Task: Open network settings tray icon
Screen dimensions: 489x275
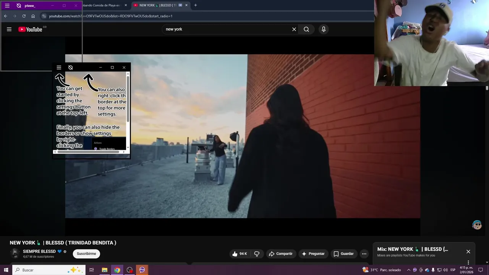Action: pyautogui.click(x=439, y=270)
